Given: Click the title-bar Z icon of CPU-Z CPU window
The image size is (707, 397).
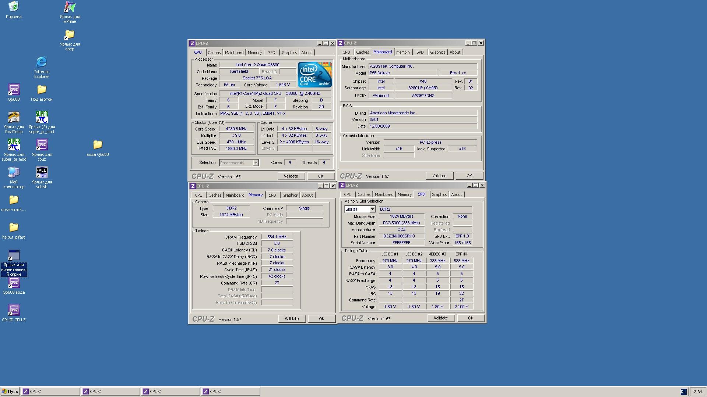Looking at the screenshot, I should click(192, 43).
